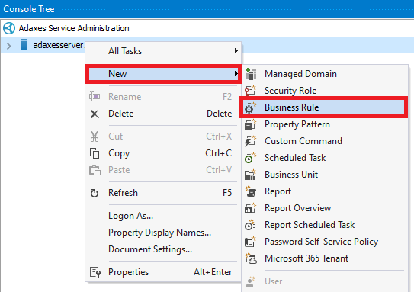Open Document Settings... entry
The image size is (414, 292).
[x=163, y=249]
